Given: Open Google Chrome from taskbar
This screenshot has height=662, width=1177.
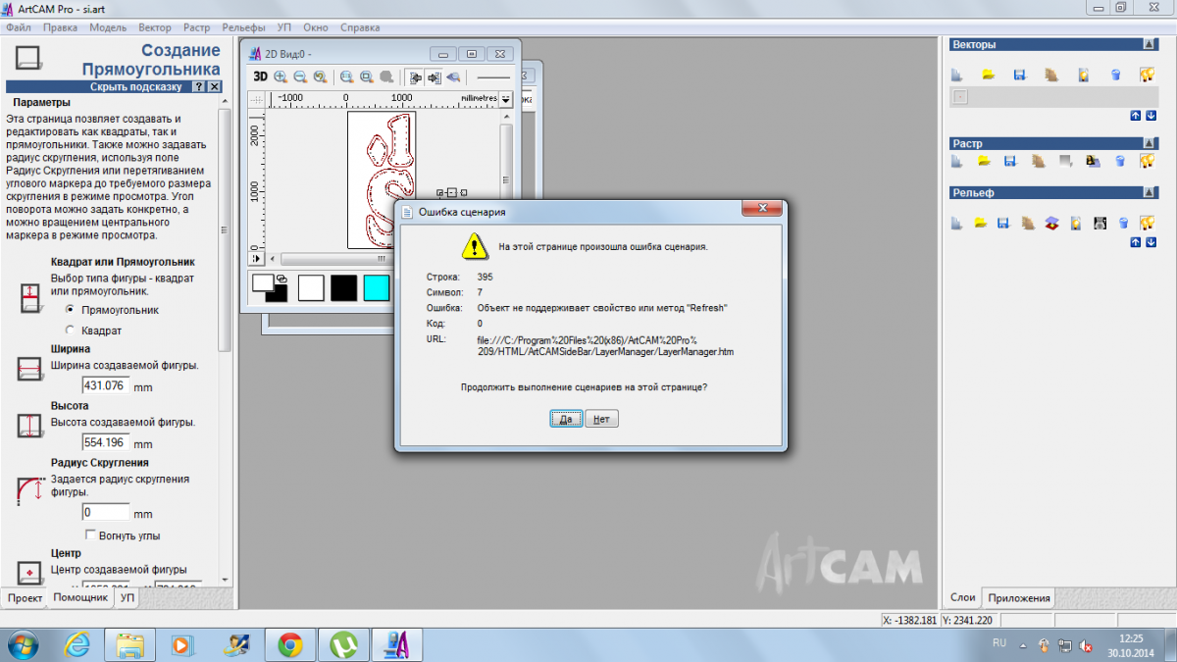Looking at the screenshot, I should (x=289, y=644).
